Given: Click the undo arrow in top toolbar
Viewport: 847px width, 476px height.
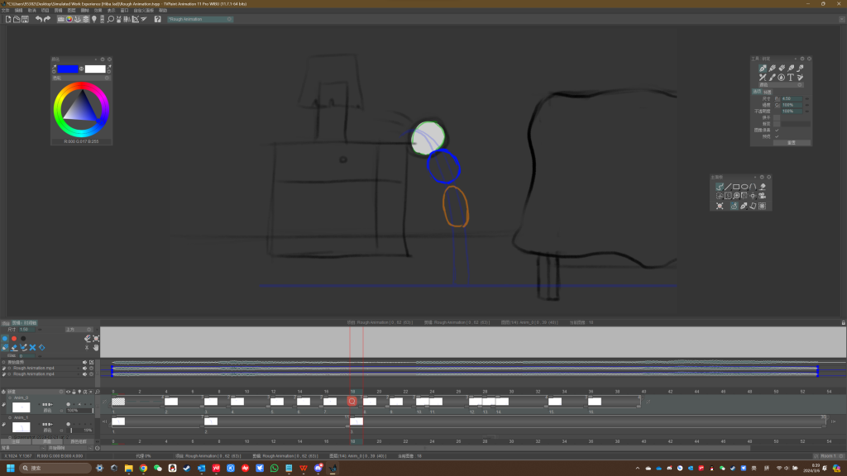Looking at the screenshot, I should coord(38,19).
